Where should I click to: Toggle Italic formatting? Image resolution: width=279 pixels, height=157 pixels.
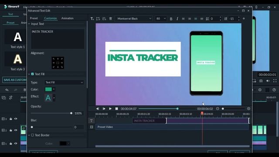pyautogui.click(x=177, y=19)
